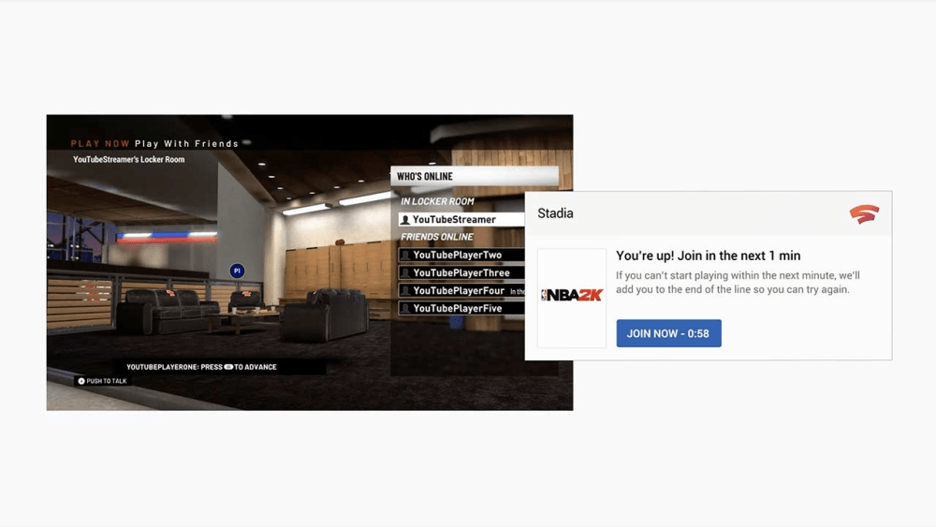Click the Stadia title in the notification header
This screenshot has width=936, height=527.
point(555,213)
